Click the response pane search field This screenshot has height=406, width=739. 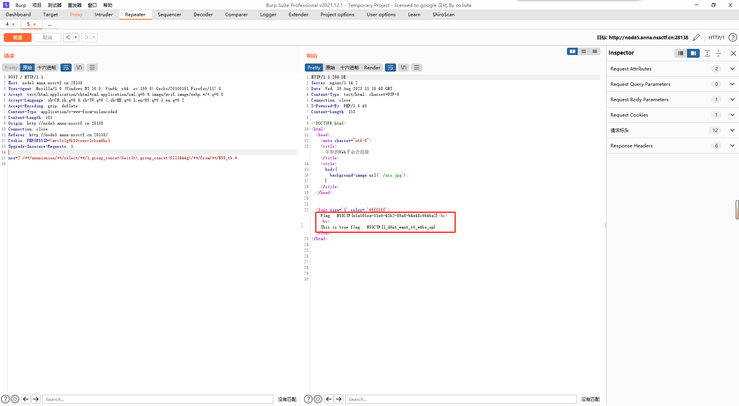point(461,399)
